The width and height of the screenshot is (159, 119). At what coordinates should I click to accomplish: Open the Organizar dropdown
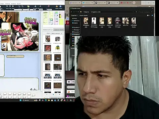click(74, 16)
